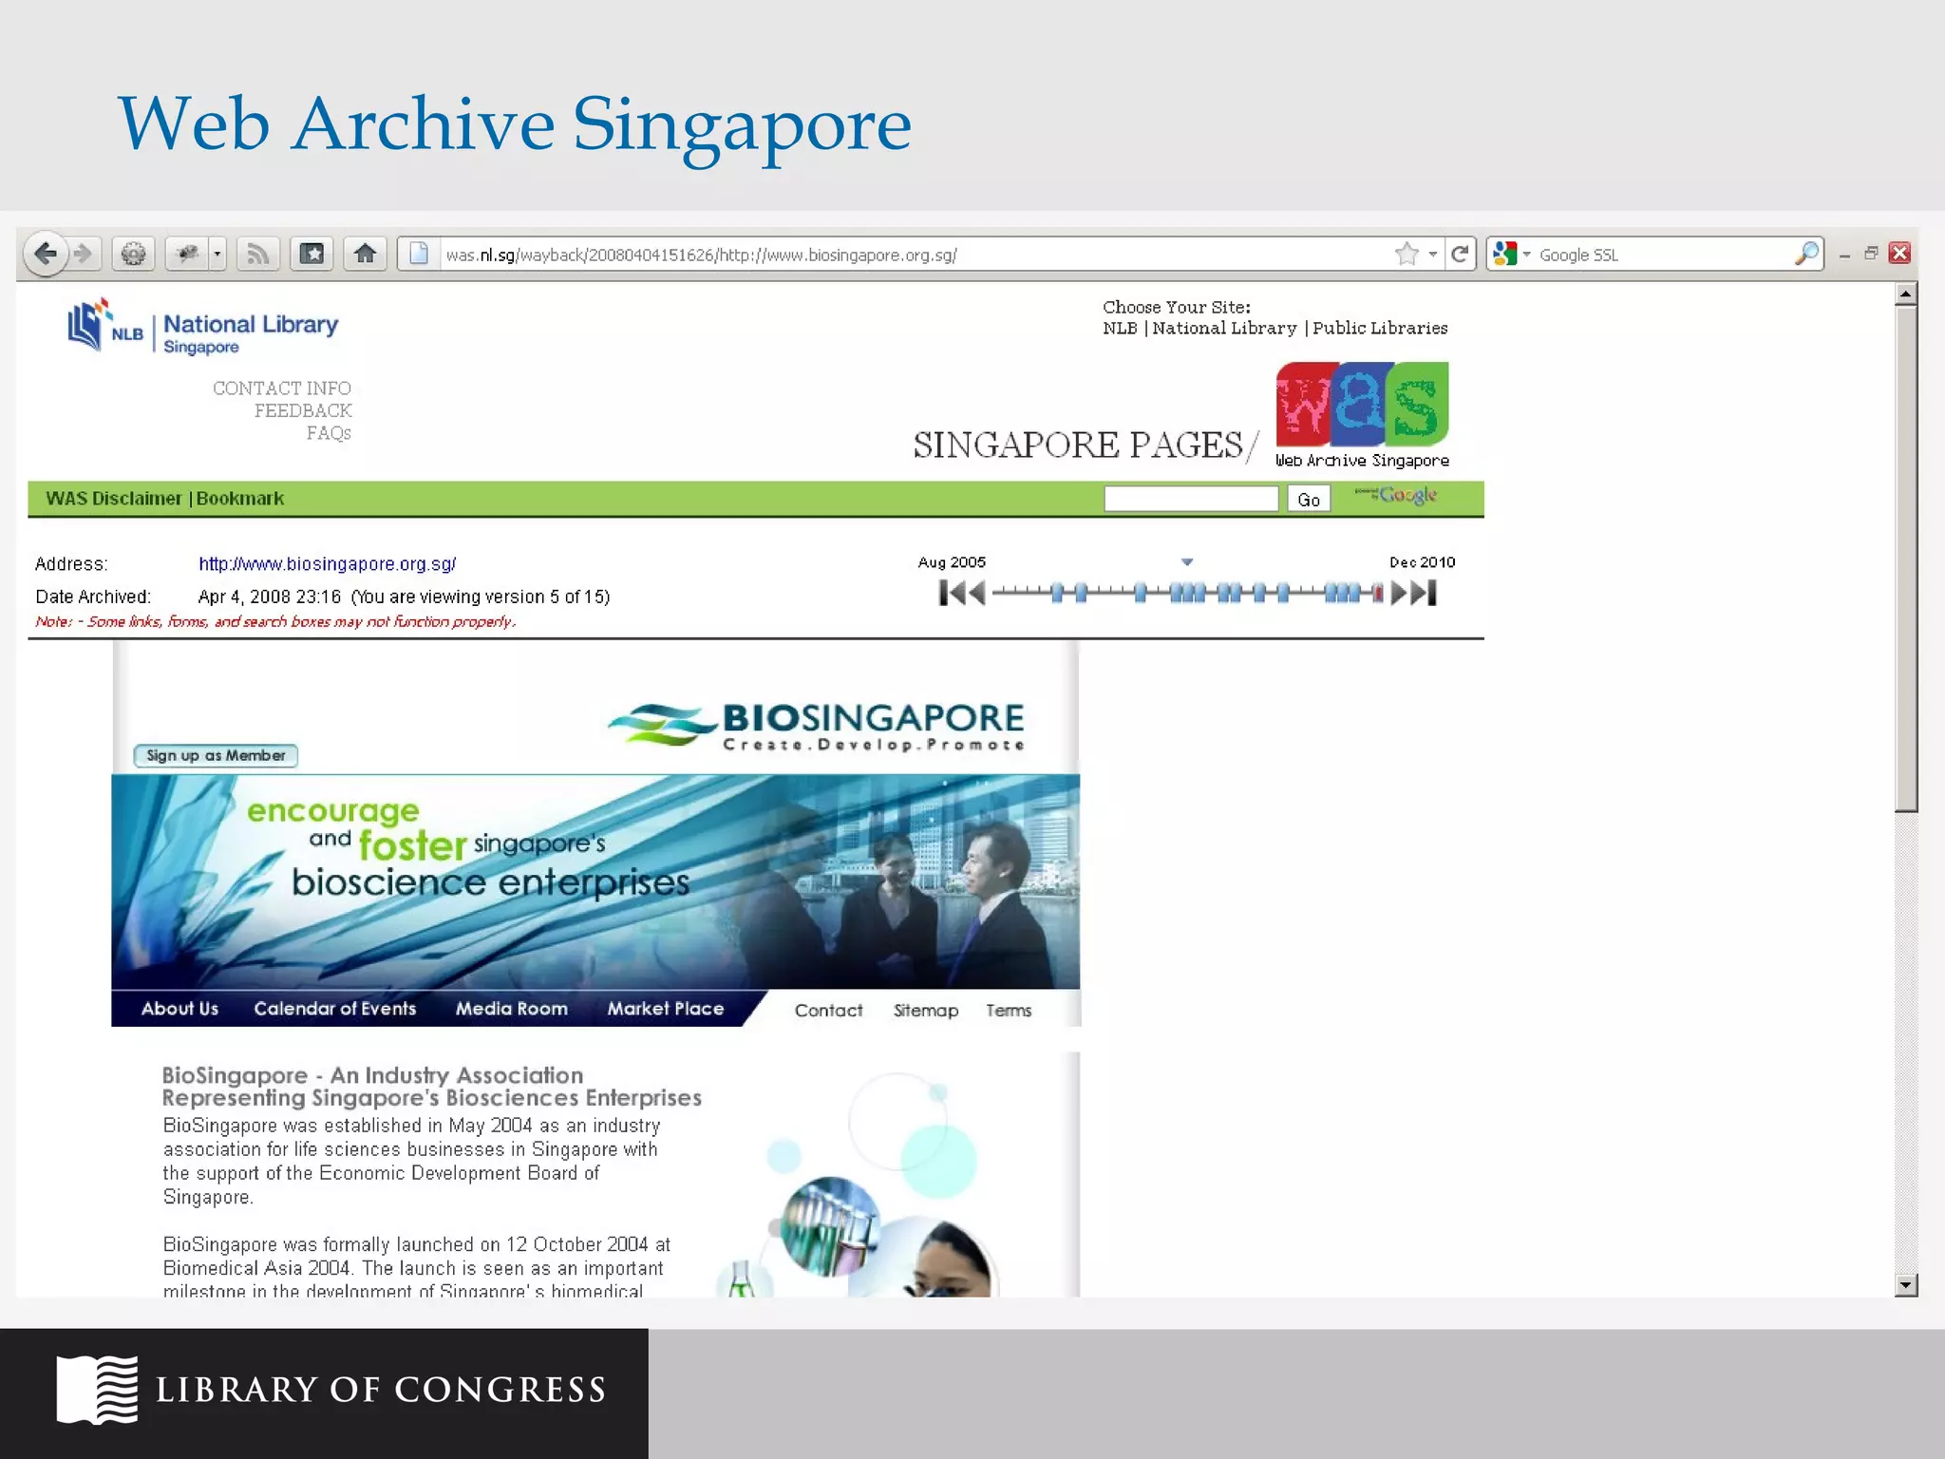Select the red marker on version timeline
This screenshot has width=1945, height=1459.
coord(1378,594)
